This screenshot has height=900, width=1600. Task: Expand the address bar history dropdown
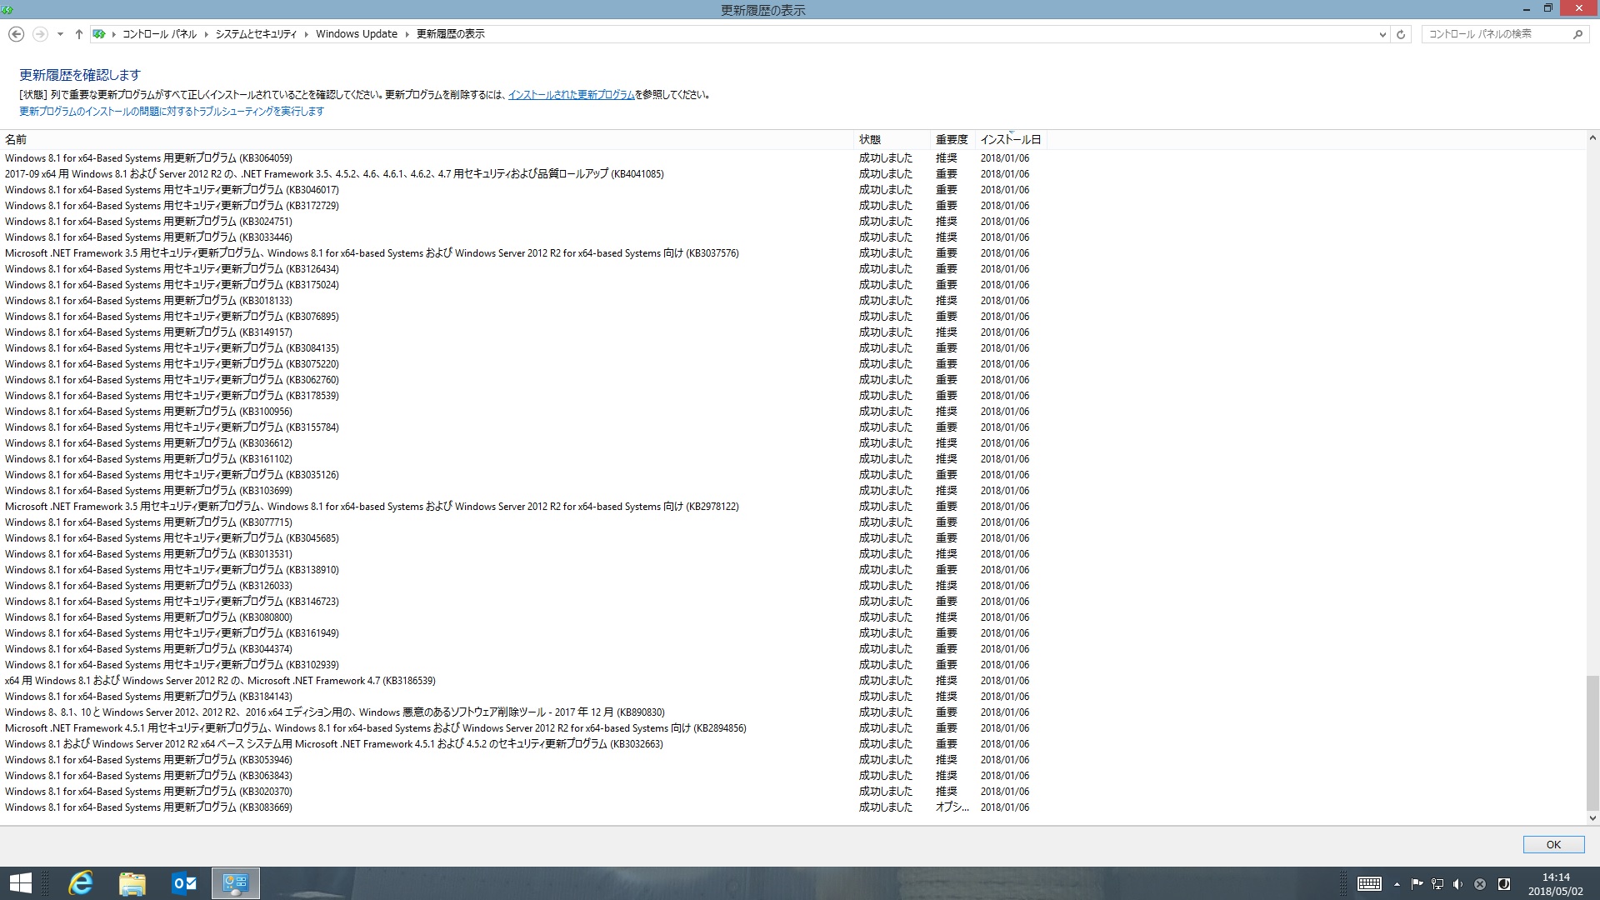[1382, 34]
